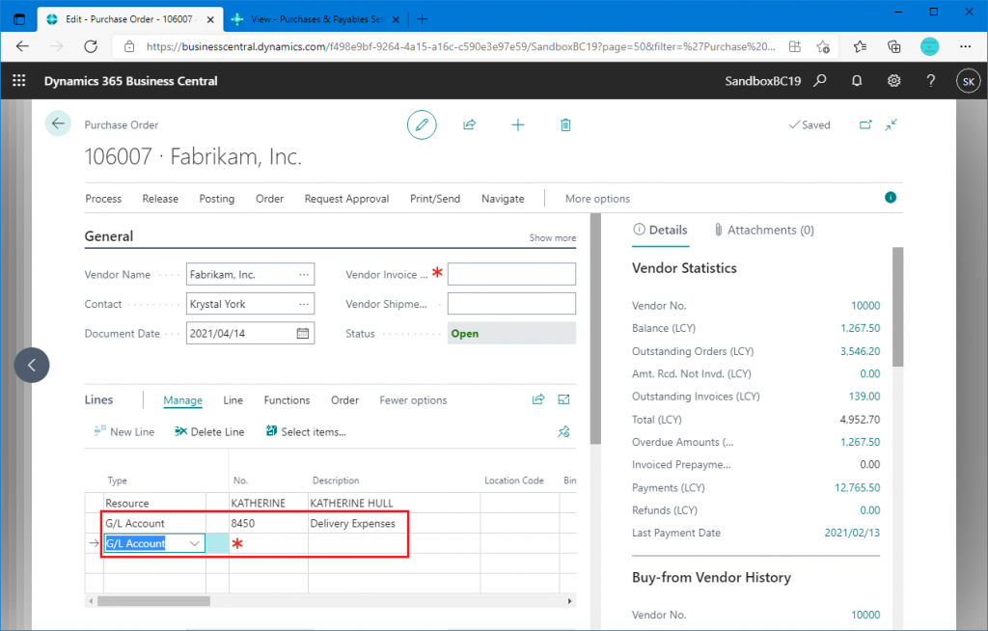This screenshot has height=631, width=988.
Task: Open the SK user account avatar
Action: (969, 81)
